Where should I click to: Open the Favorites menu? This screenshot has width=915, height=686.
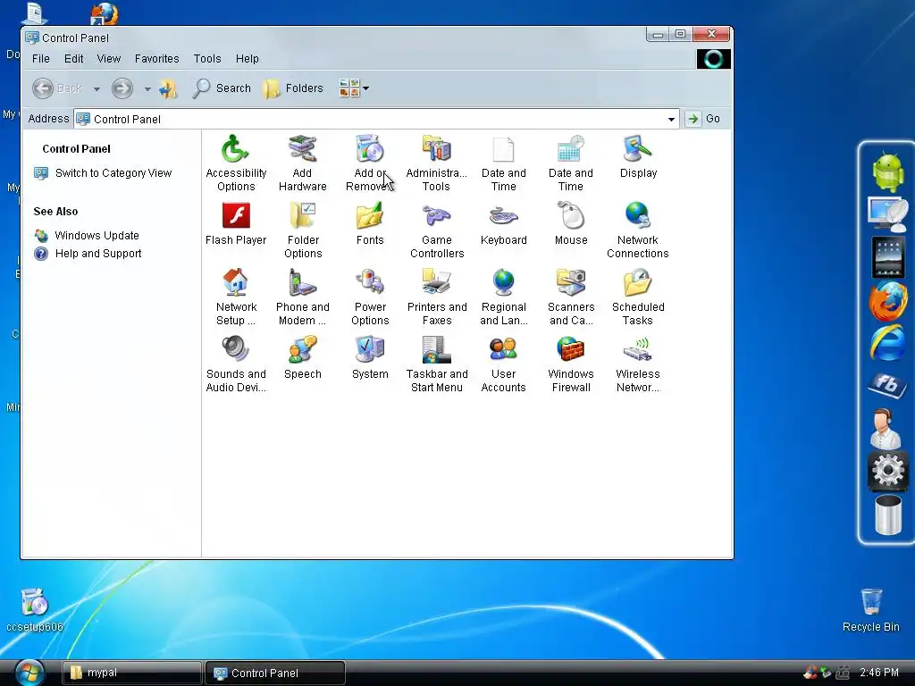[x=156, y=59]
